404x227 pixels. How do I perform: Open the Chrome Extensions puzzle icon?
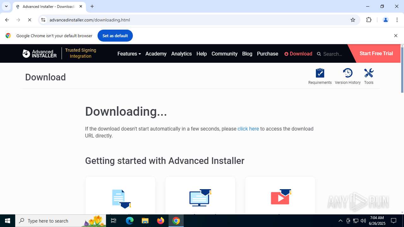(x=369, y=20)
